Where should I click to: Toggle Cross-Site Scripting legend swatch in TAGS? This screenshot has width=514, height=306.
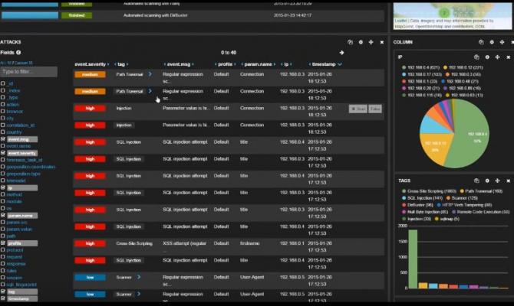pos(404,191)
